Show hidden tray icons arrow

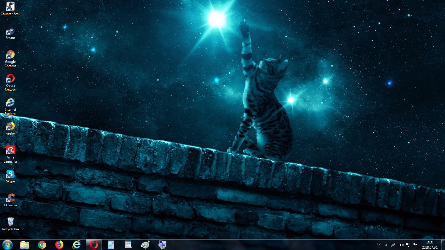click(386, 245)
